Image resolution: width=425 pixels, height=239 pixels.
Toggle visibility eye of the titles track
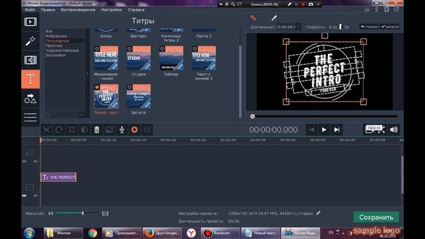25,161
